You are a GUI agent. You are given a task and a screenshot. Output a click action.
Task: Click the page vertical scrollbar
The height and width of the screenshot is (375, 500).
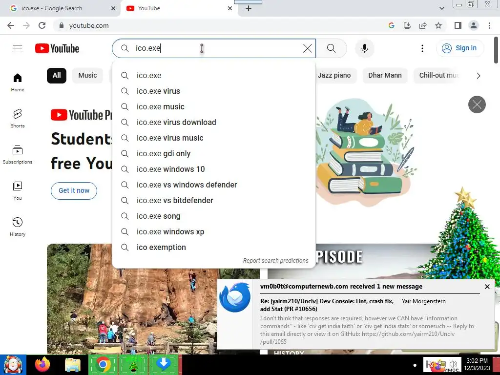click(496, 50)
